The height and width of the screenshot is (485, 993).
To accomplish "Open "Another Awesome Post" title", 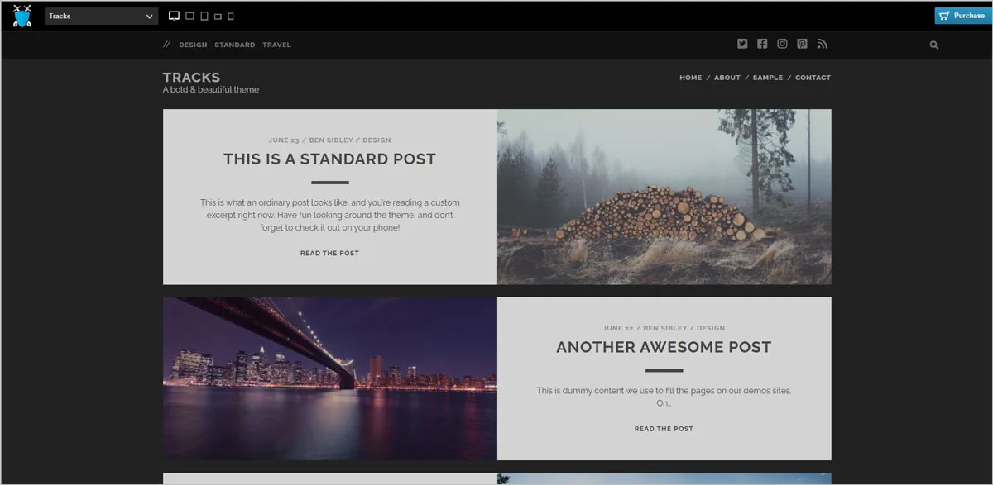I will (664, 348).
